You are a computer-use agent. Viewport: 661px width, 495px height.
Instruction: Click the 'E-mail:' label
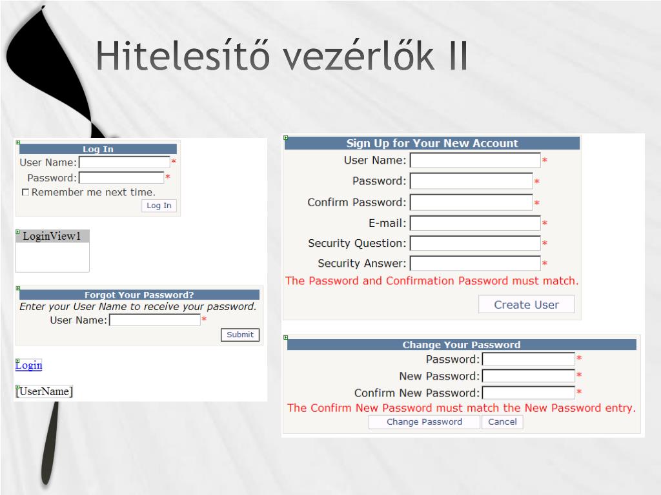[387, 223]
